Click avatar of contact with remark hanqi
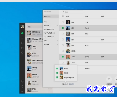This screenshot has height=97, width=117. (68, 28)
